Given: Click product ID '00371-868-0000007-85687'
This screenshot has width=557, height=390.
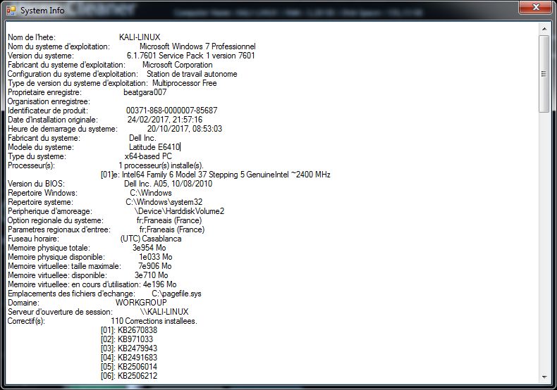Looking at the screenshot, I should pos(171,111).
